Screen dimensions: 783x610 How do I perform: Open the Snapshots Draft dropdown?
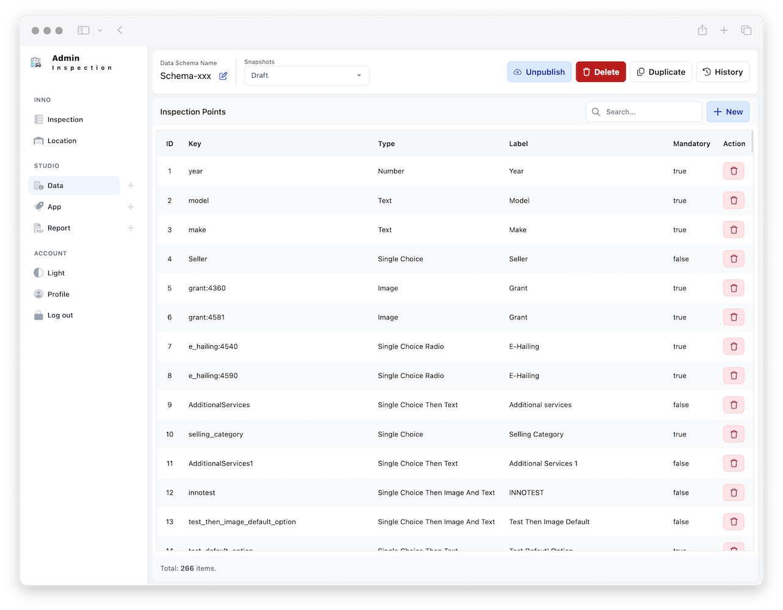point(306,76)
